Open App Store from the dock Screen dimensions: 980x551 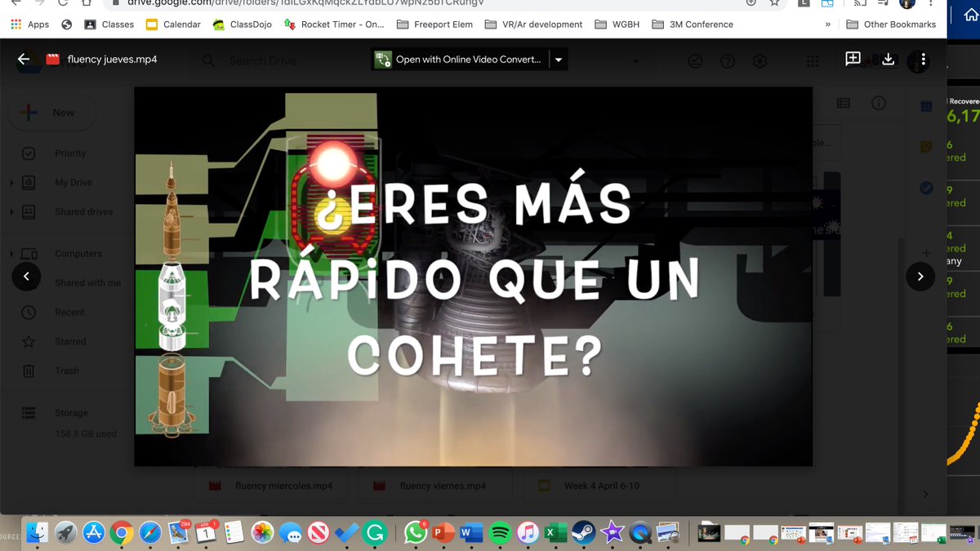coord(93,533)
